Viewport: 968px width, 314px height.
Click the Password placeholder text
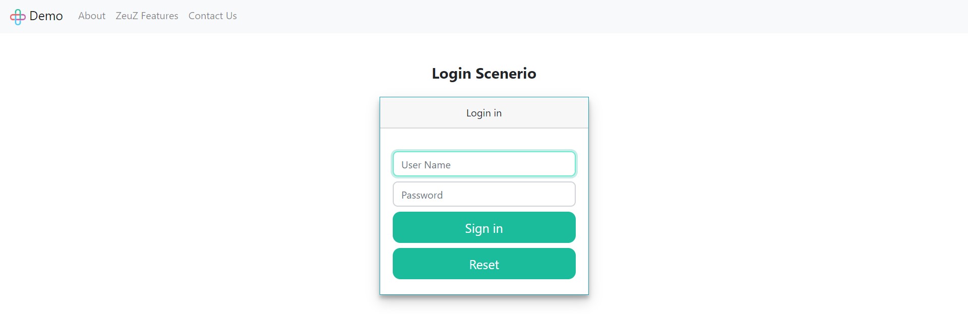pyautogui.click(x=422, y=195)
